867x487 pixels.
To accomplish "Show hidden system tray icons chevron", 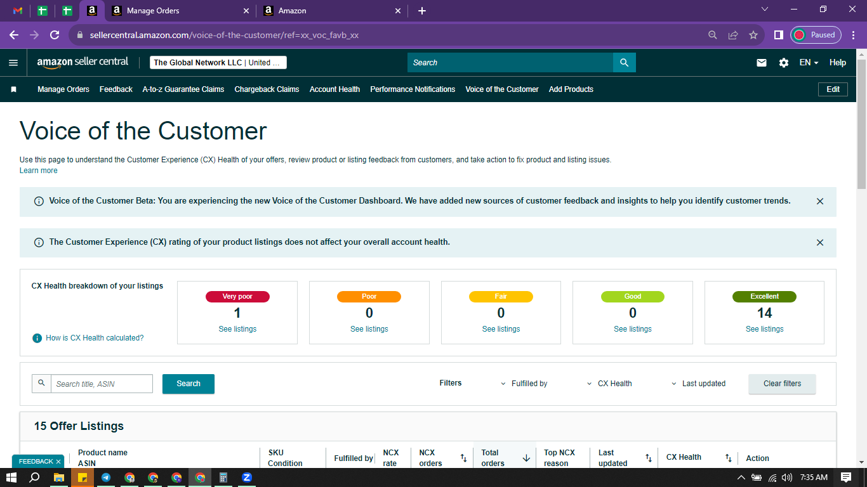I will pyautogui.click(x=741, y=477).
